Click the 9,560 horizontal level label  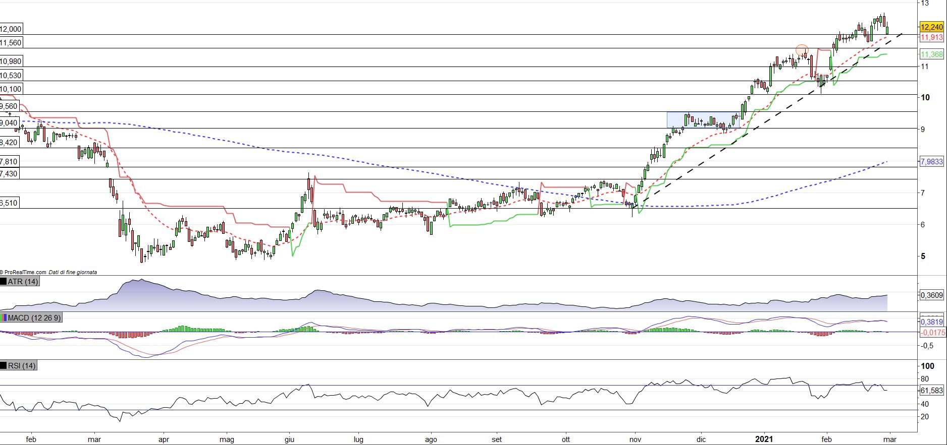[x=10, y=106]
